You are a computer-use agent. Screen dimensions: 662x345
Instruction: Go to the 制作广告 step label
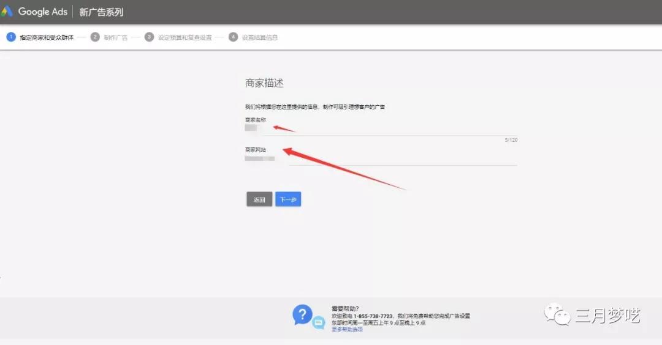click(x=116, y=37)
